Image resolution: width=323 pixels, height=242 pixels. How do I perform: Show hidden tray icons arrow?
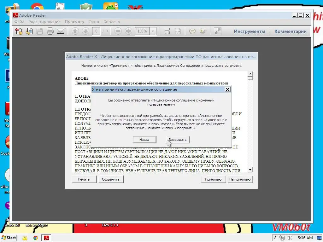click(275, 238)
